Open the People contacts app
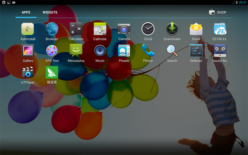 pyautogui.click(x=124, y=53)
